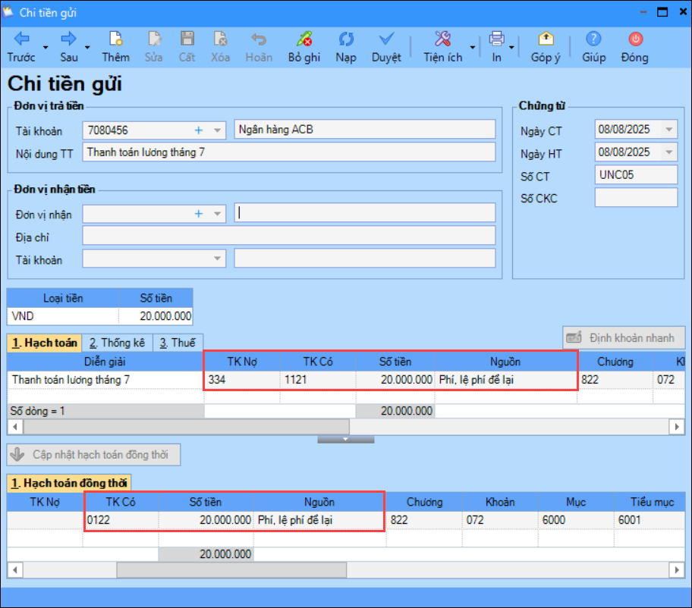The width and height of the screenshot is (692, 608).
Task: Expand the In print options arrow
Action: pyautogui.click(x=511, y=47)
